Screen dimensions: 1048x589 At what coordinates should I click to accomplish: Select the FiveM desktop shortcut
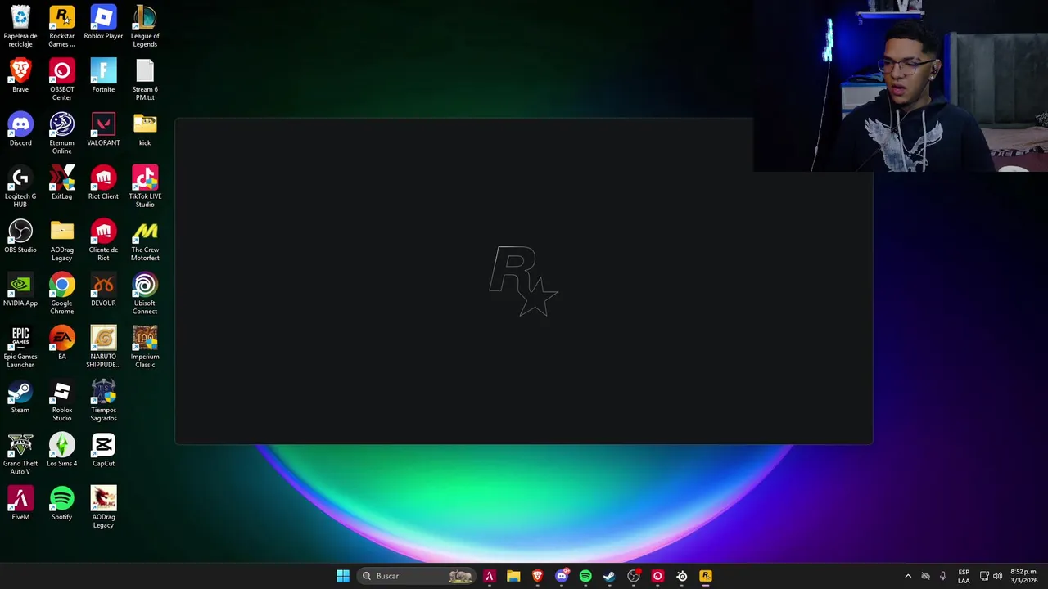pyautogui.click(x=20, y=503)
